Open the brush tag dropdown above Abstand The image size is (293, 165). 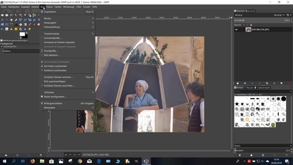[263, 146]
